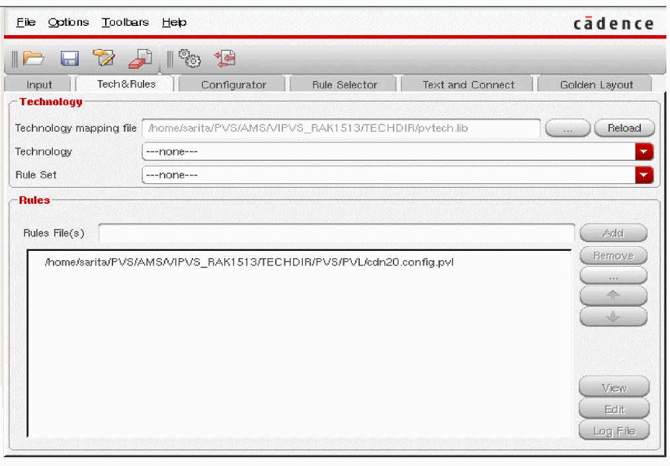
Task: Click the red arrows document icon
Action: point(226,59)
